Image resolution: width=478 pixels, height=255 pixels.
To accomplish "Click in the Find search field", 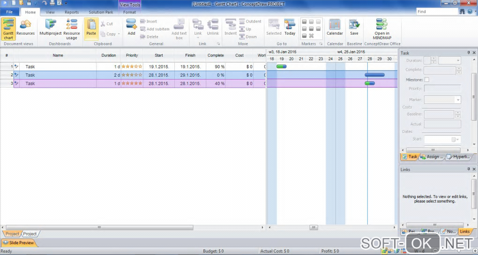I will (x=437, y=12).
